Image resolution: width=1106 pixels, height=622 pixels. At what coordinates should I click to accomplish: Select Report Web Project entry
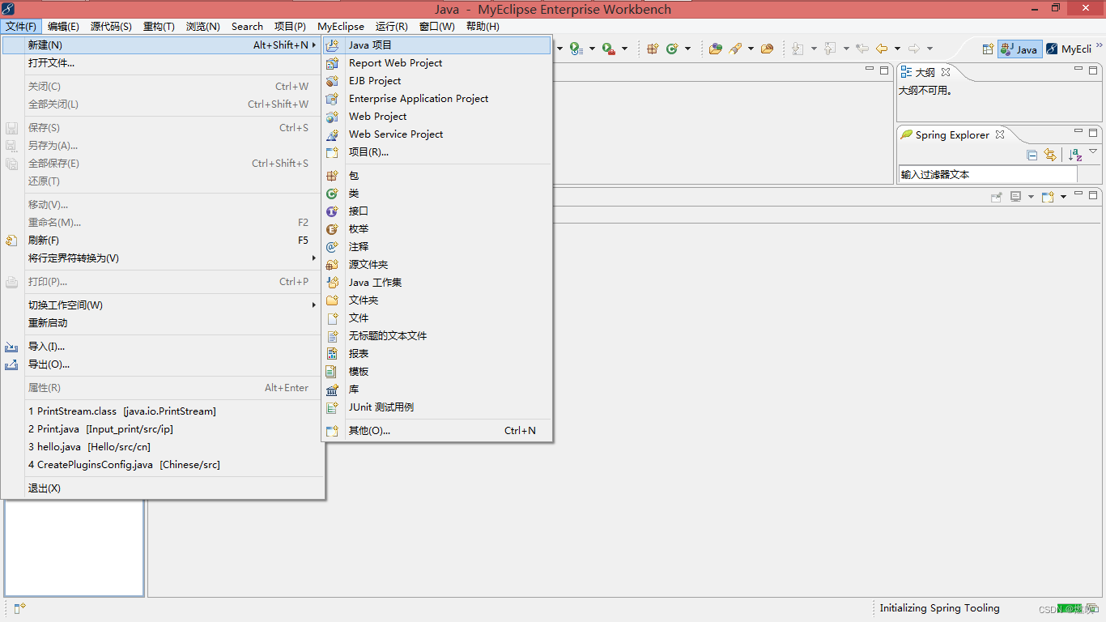pyautogui.click(x=436, y=63)
